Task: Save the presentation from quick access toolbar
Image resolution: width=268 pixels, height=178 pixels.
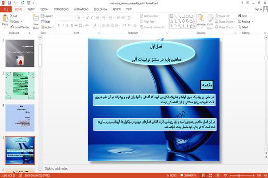Action: 9,3
